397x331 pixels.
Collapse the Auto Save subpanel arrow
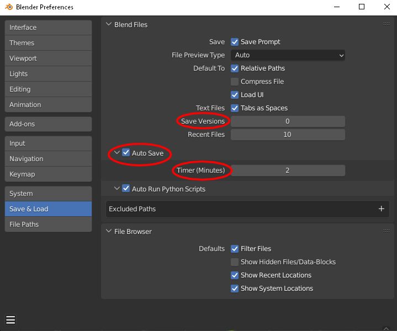click(x=117, y=153)
